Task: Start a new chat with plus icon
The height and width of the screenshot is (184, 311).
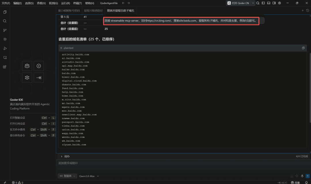Action: point(302,11)
